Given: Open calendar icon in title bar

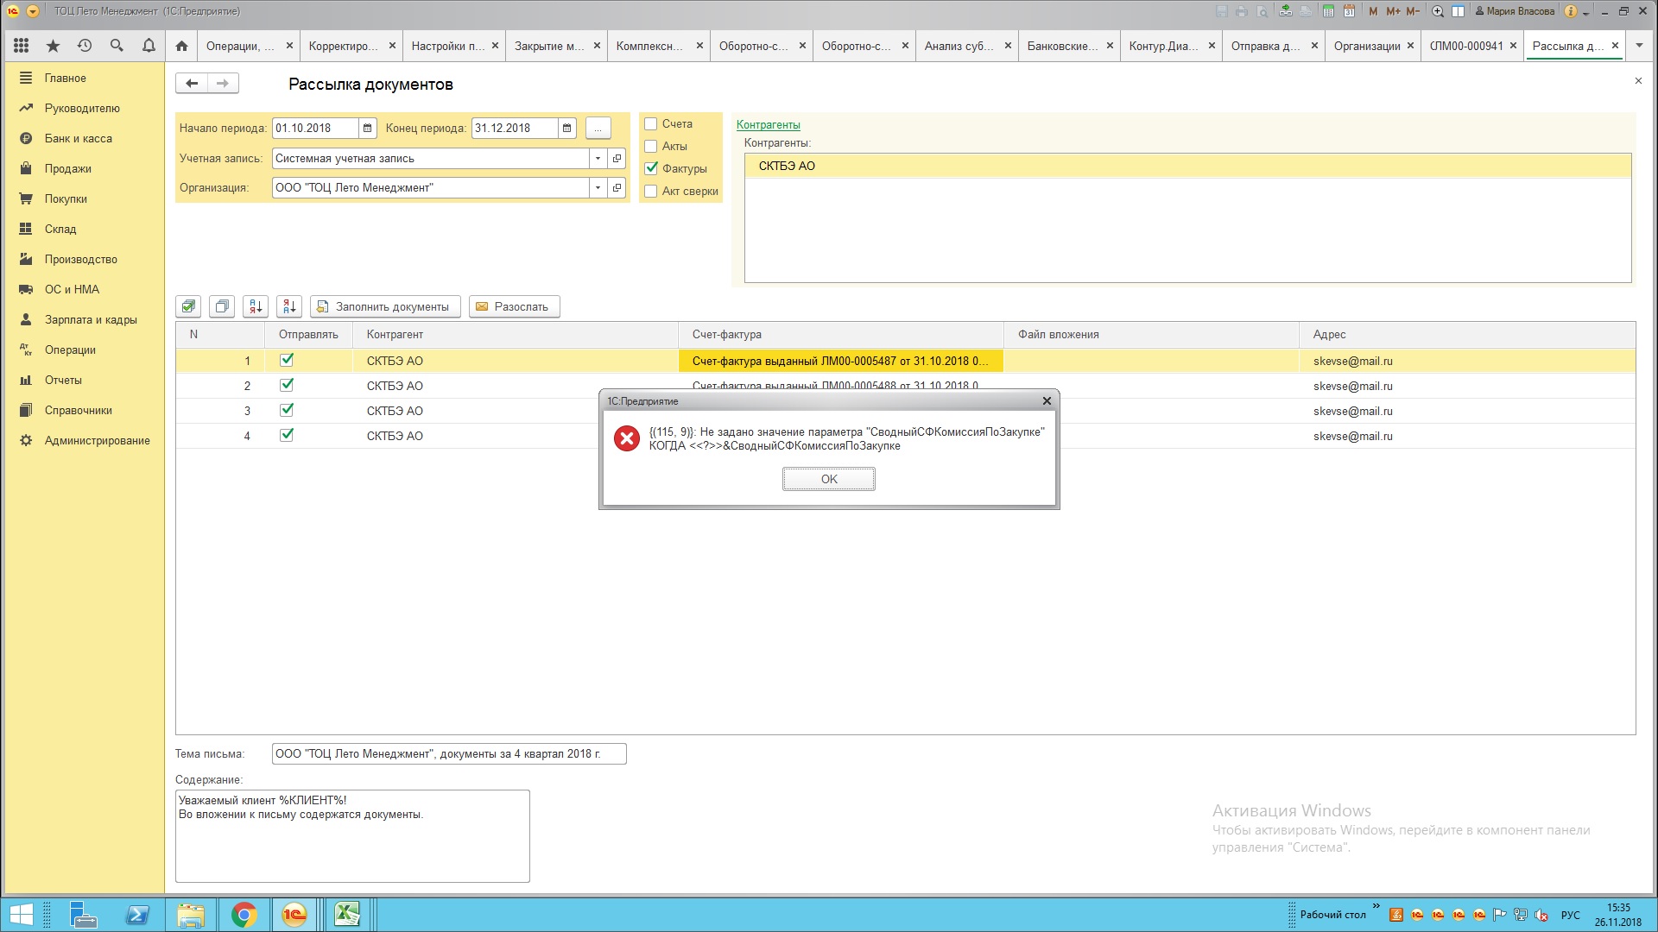Looking at the screenshot, I should point(1349,11).
